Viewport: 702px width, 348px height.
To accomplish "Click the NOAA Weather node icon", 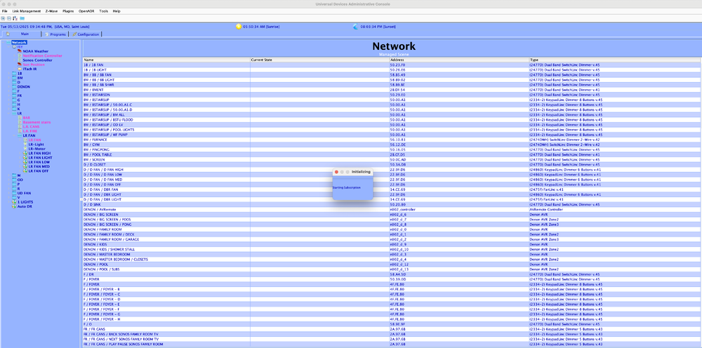I will coord(19,51).
